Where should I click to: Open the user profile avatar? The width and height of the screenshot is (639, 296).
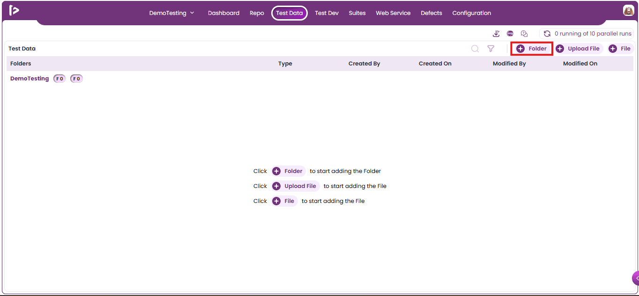click(x=628, y=10)
